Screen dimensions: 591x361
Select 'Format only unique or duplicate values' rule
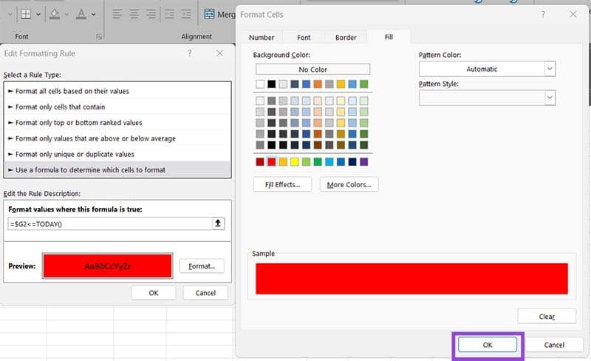[x=75, y=154]
